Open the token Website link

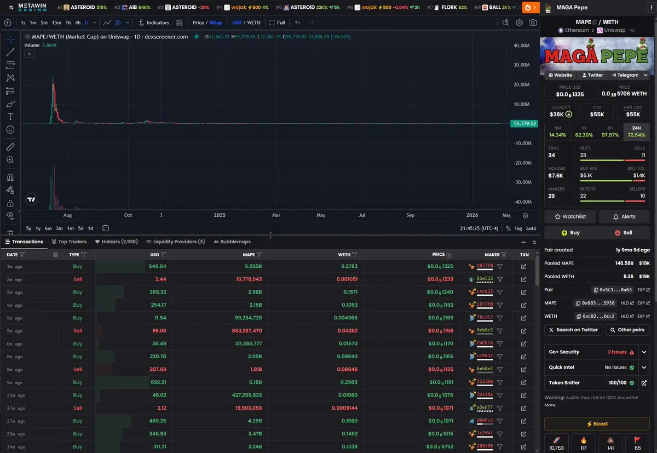(x=560, y=75)
